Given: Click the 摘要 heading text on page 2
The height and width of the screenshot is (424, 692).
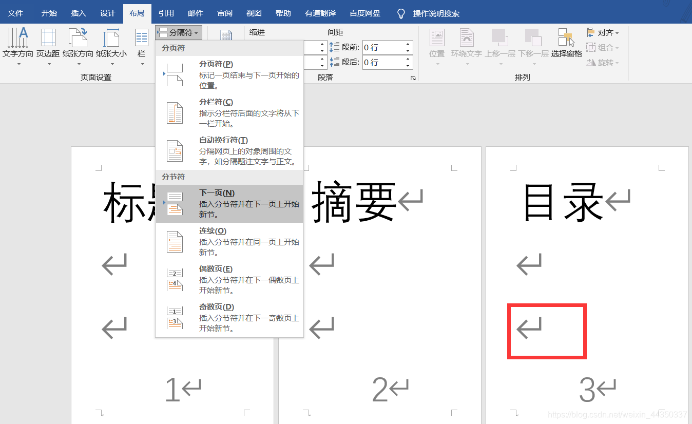Looking at the screenshot, I should pyautogui.click(x=354, y=202).
